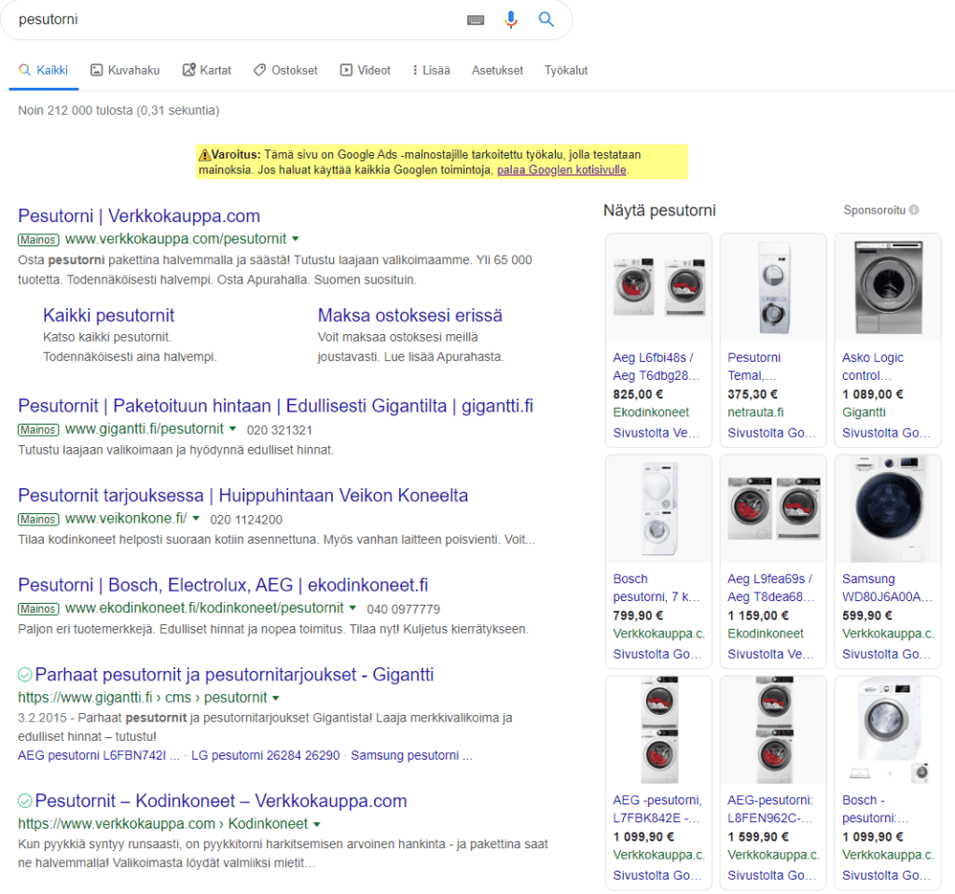Click AEG L7FBK842E product image
Viewport: 955px width, 894px height.
pos(658,730)
